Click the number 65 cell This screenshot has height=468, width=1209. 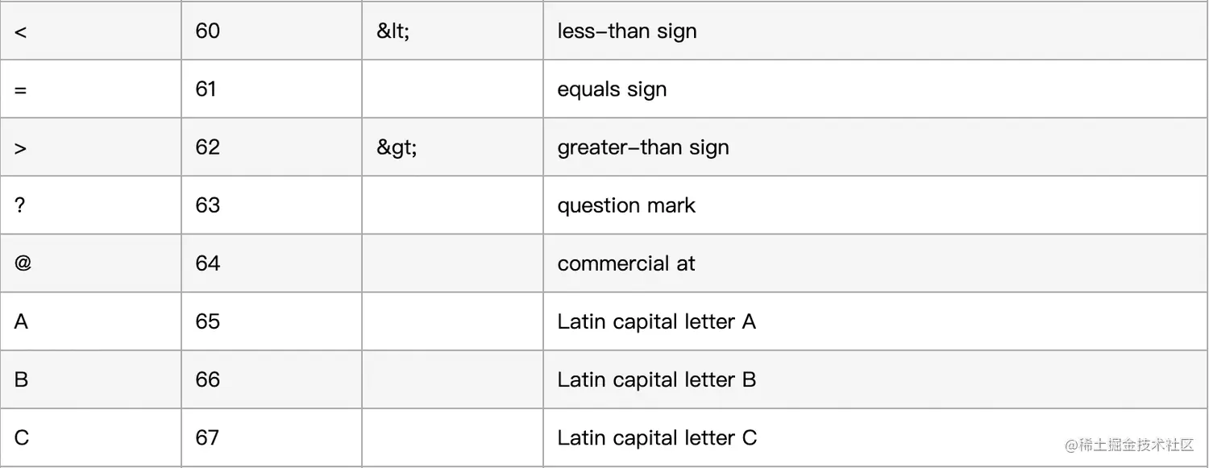pos(208,321)
